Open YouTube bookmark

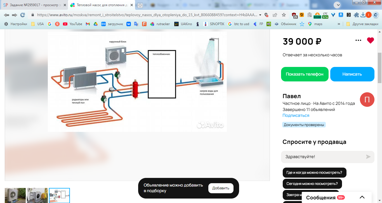(72, 24)
